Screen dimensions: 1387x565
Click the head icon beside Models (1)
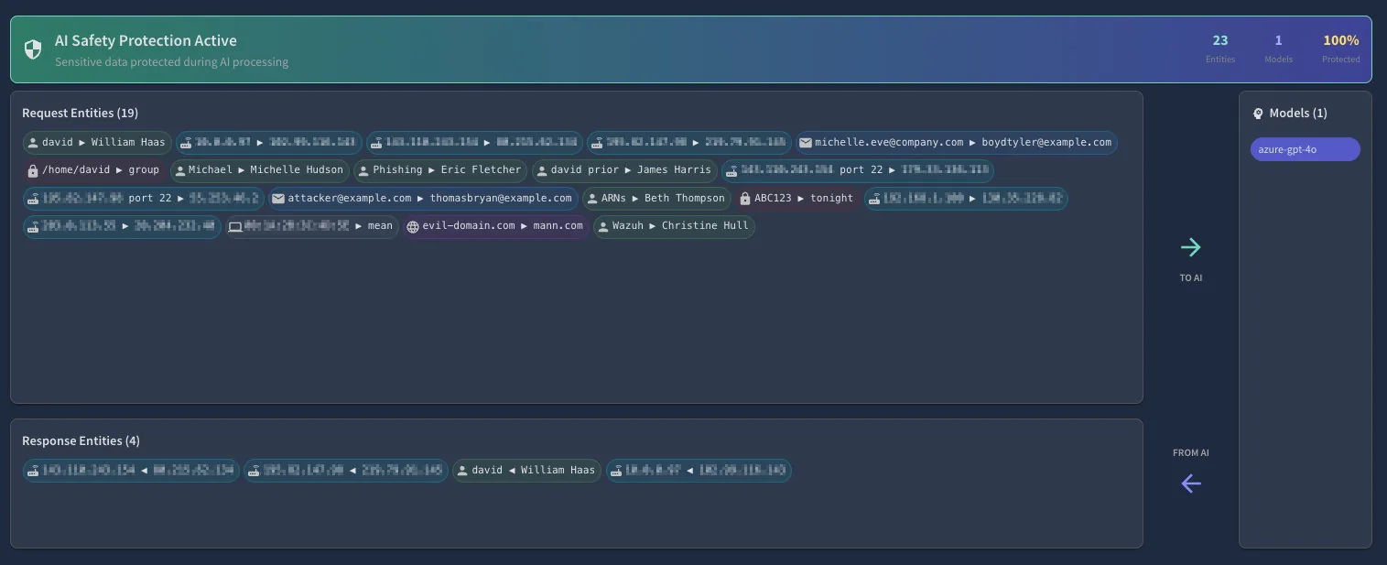[1258, 114]
